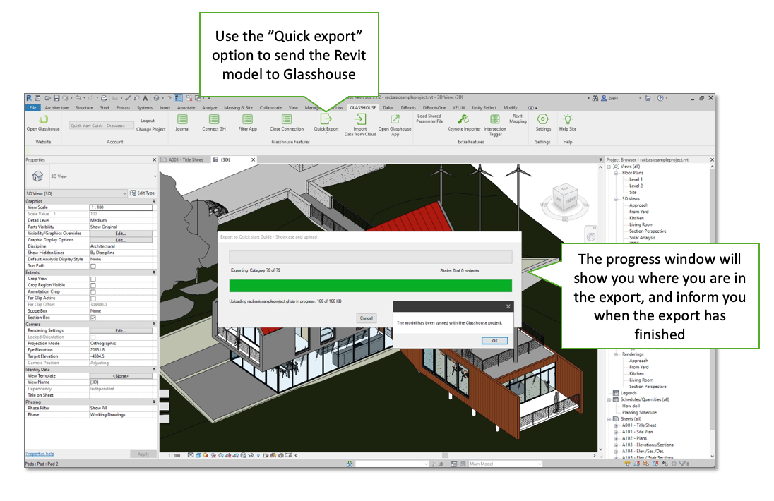Open the A001 - Title Sheet view tab

[x=185, y=159]
